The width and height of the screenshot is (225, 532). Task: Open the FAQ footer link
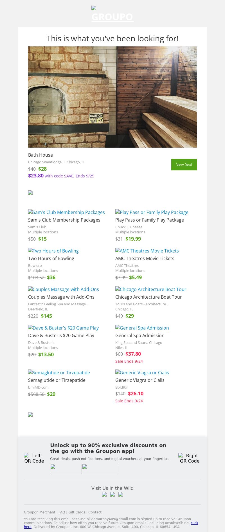pos(62,512)
